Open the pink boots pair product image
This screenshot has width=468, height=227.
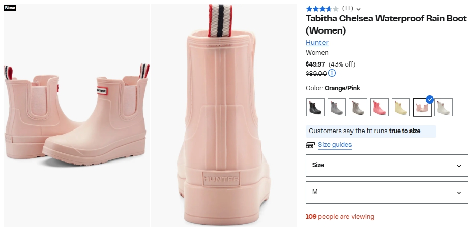click(x=76, y=116)
